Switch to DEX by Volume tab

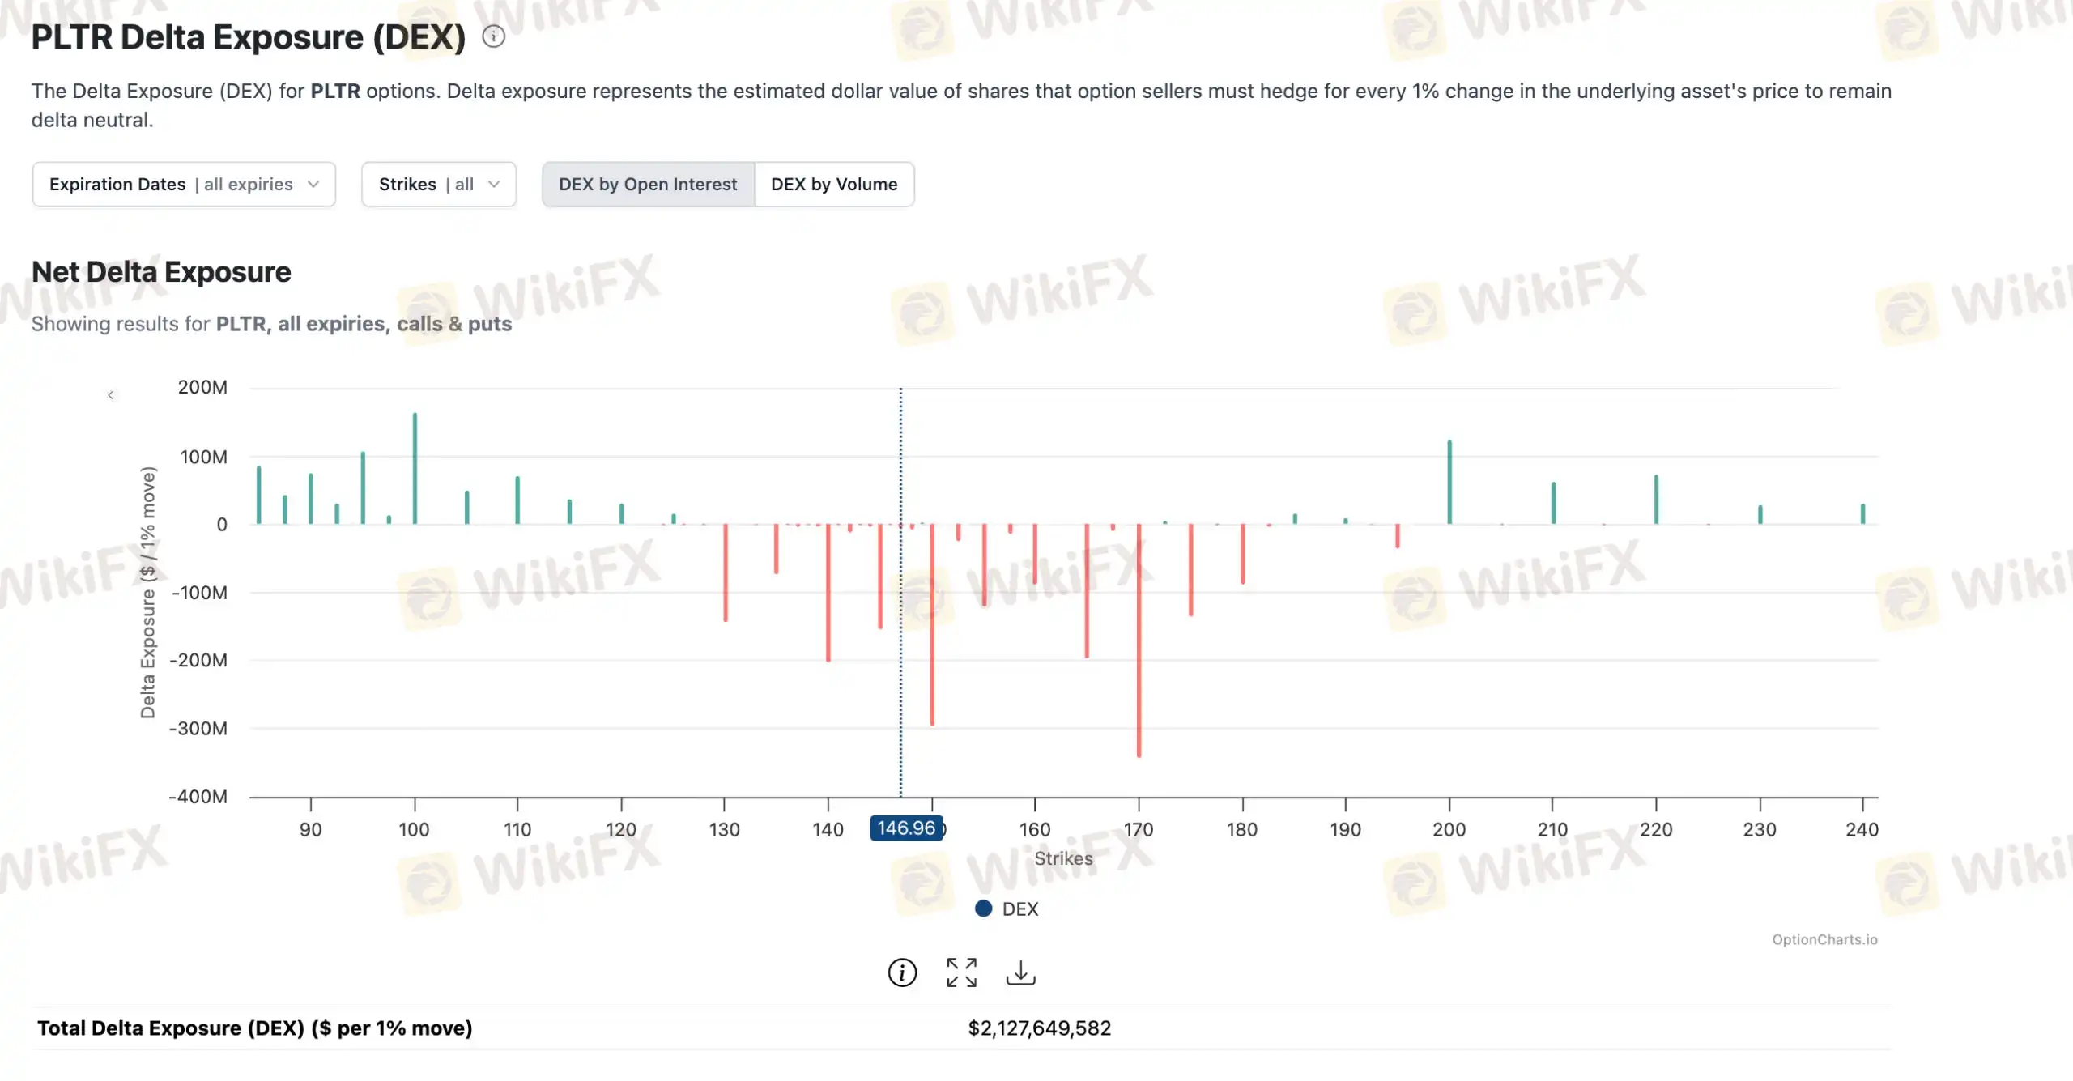pos(833,185)
